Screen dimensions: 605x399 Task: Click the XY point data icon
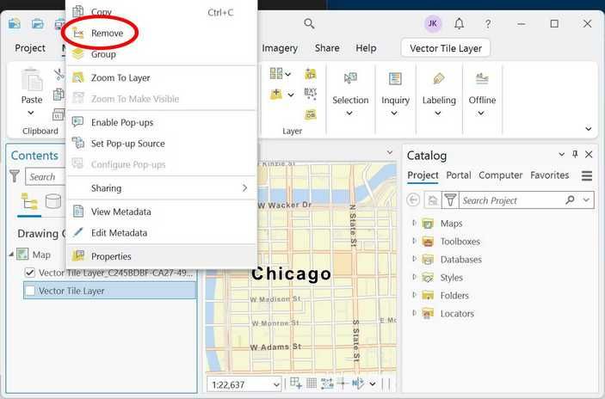(x=310, y=94)
